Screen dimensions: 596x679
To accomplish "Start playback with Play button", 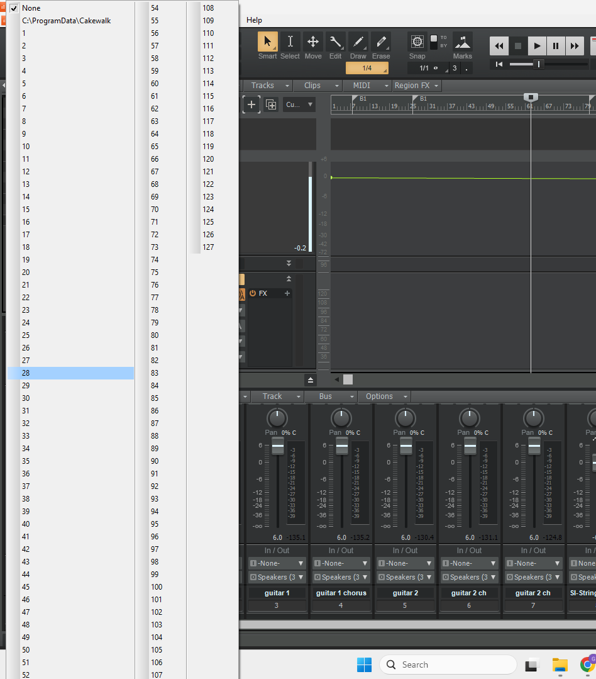I will 537,46.
